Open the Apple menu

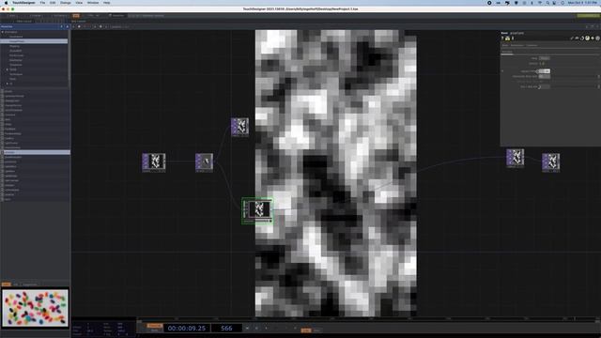6,3
